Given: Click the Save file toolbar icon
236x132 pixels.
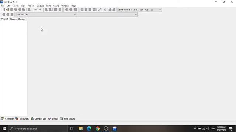Looking at the screenshot, I should tap(11, 10).
